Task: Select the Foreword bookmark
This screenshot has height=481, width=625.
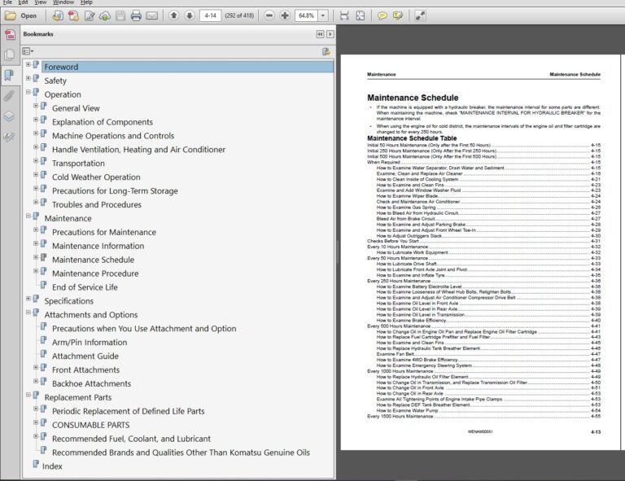Action: point(61,67)
